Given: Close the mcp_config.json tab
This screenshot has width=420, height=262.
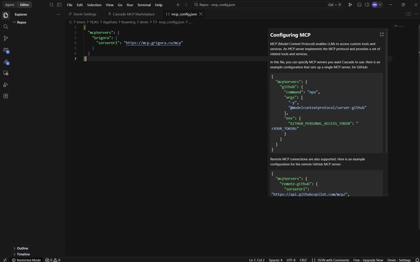Looking at the screenshot, I should click(x=201, y=14).
